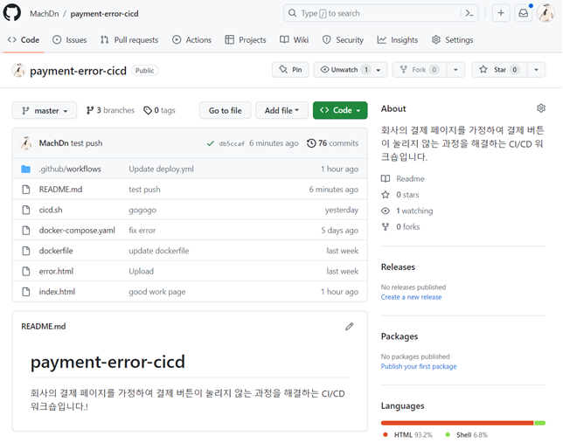Viewport: 563px width, 443px height.
Task: Open the command palette icon in search bar
Action: click(469, 13)
